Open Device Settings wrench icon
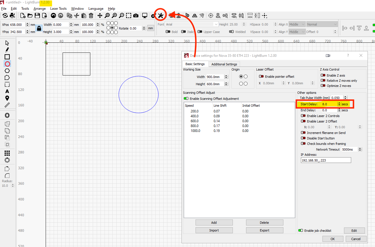 point(161,15)
